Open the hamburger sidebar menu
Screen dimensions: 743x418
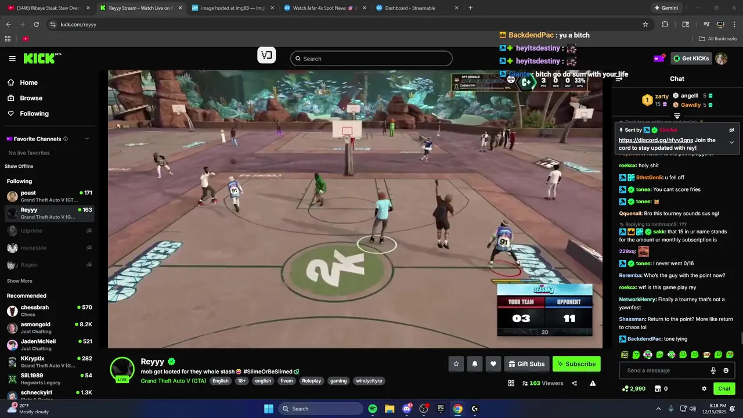[x=12, y=59]
